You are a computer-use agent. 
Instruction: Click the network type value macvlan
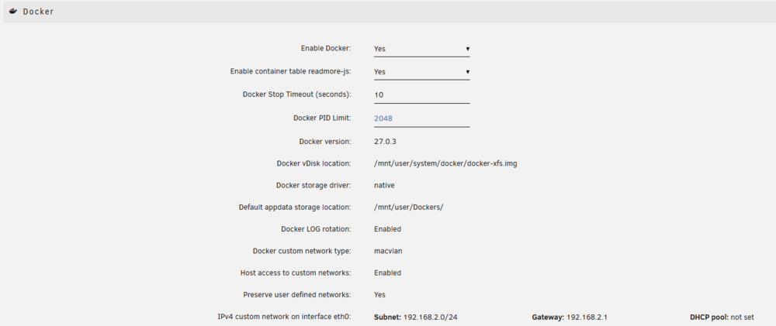point(388,251)
